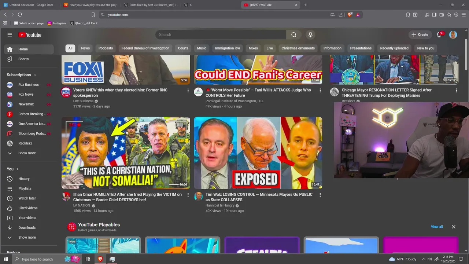Open more options for Fani Willis video
469x264 pixels.
coord(320,91)
